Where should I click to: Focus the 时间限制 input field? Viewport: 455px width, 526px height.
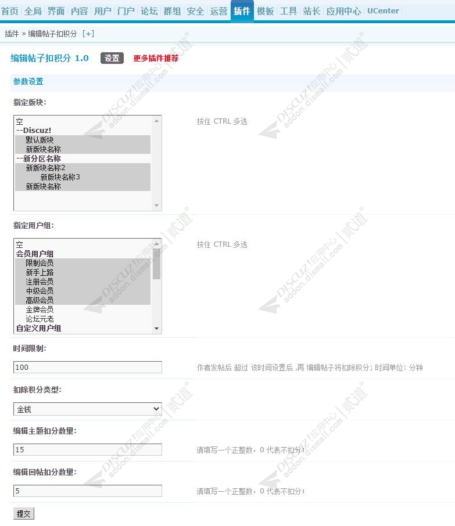pyautogui.click(x=88, y=368)
